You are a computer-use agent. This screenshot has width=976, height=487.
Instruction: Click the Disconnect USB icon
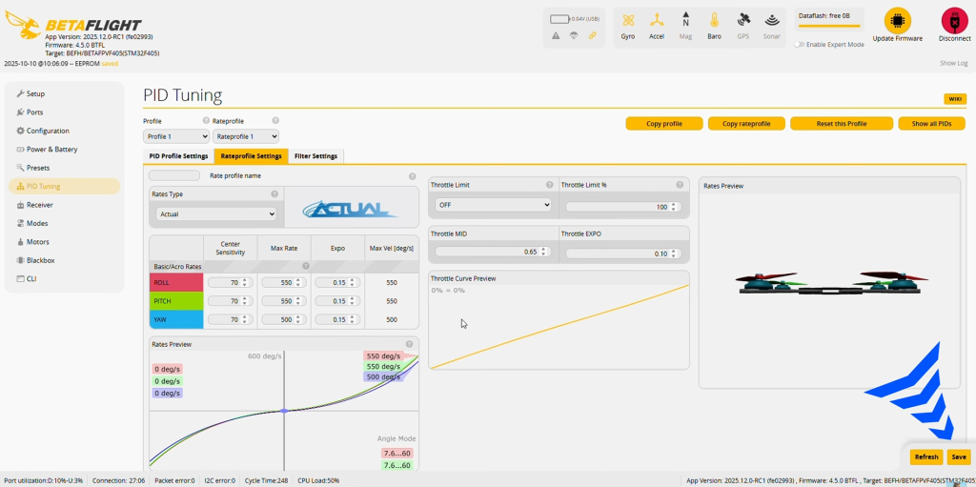(x=953, y=21)
